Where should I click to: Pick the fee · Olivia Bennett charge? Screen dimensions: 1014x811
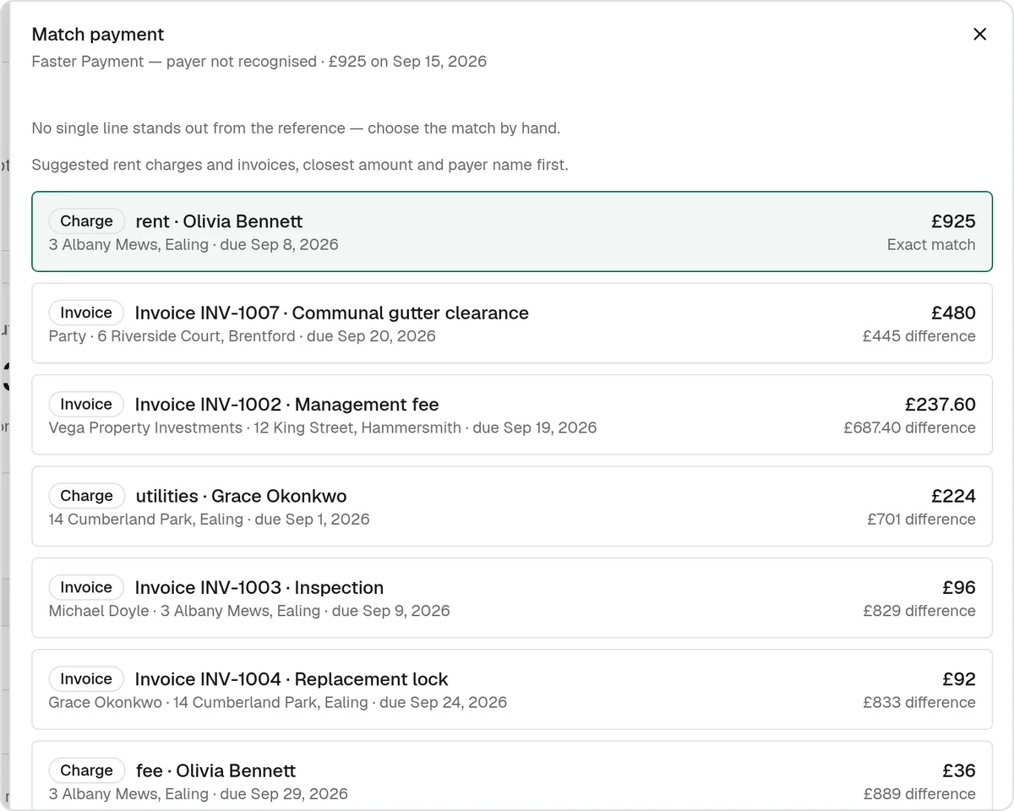(x=512, y=776)
